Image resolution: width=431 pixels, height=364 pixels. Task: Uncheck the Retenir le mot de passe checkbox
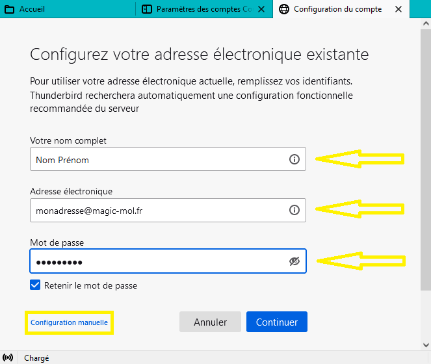point(35,285)
